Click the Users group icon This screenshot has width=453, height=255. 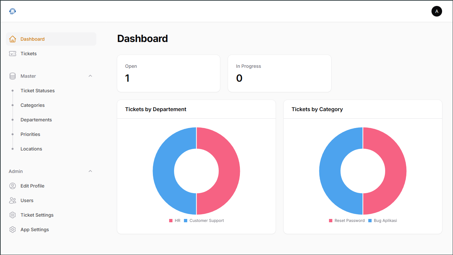(x=12, y=200)
